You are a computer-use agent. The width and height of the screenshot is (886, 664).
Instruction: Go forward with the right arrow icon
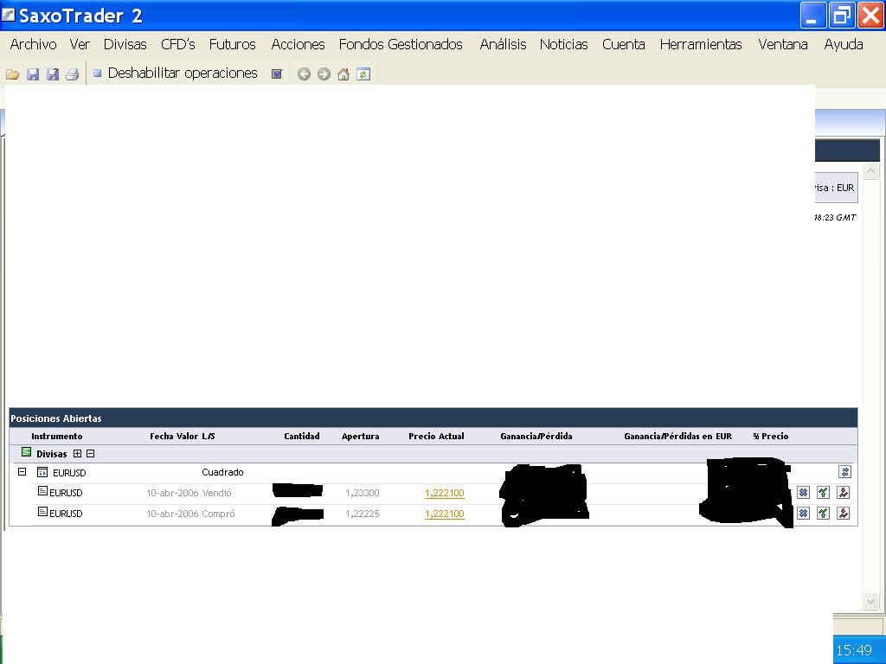pos(324,74)
